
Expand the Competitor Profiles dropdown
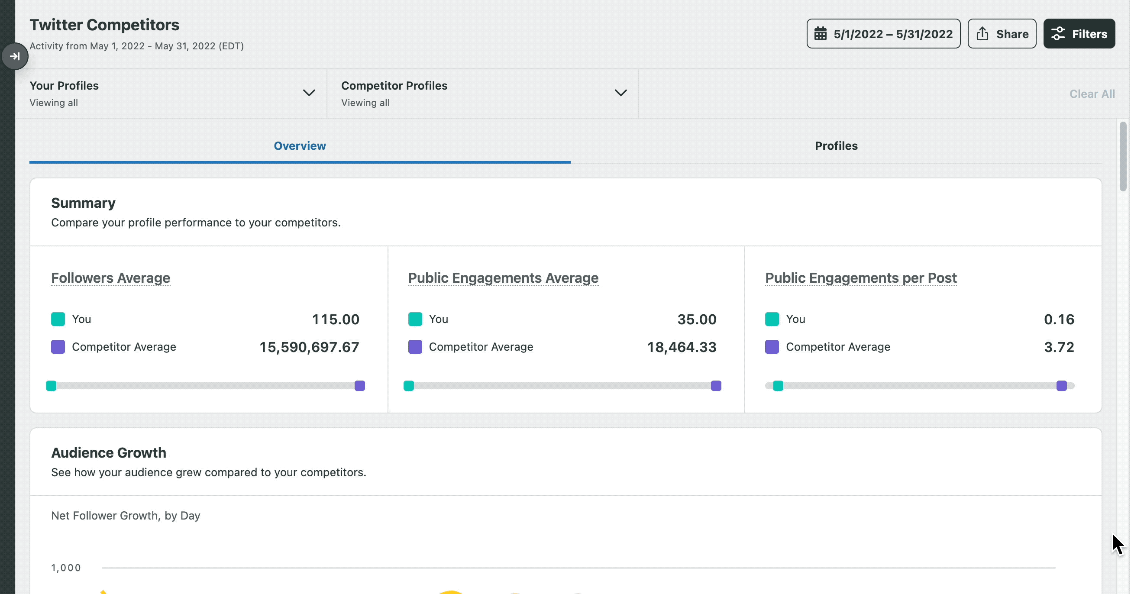pyautogui.click(x=620, y=93)
